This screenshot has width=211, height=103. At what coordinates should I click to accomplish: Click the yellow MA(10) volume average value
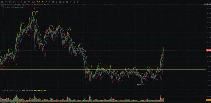coord(40,90)
